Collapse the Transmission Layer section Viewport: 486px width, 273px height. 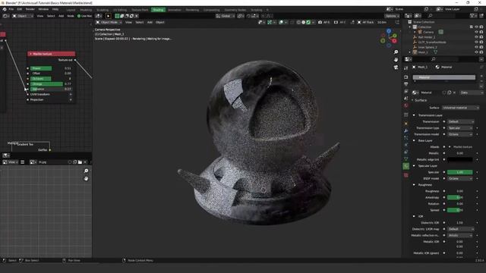pos(414,115)
